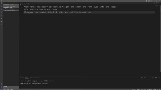The width and height of the screenshot is (161, 90).
Task: Switch to the Output panel tab
Action: 31,78
